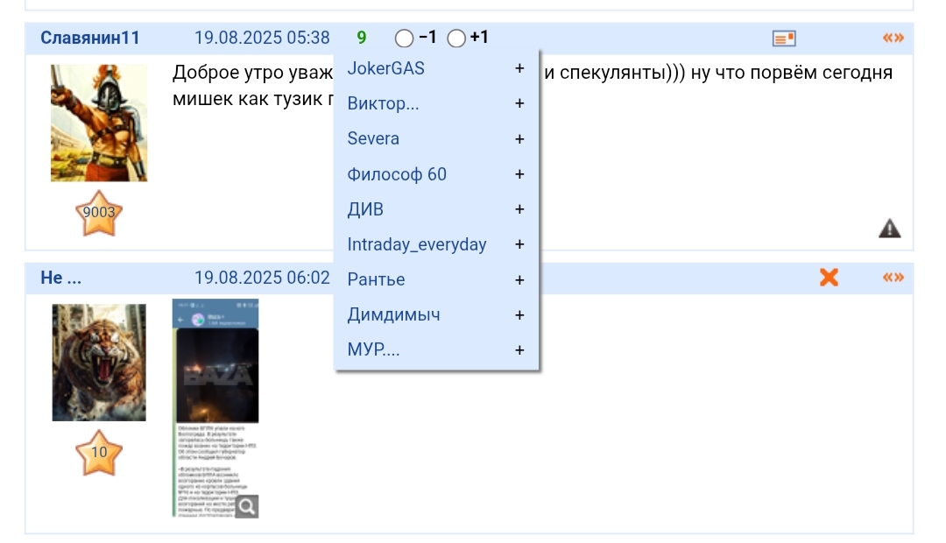Click the rating star showing 9003
The width and height of the screenshot is (946, 543).
click(x=98, y=213)
